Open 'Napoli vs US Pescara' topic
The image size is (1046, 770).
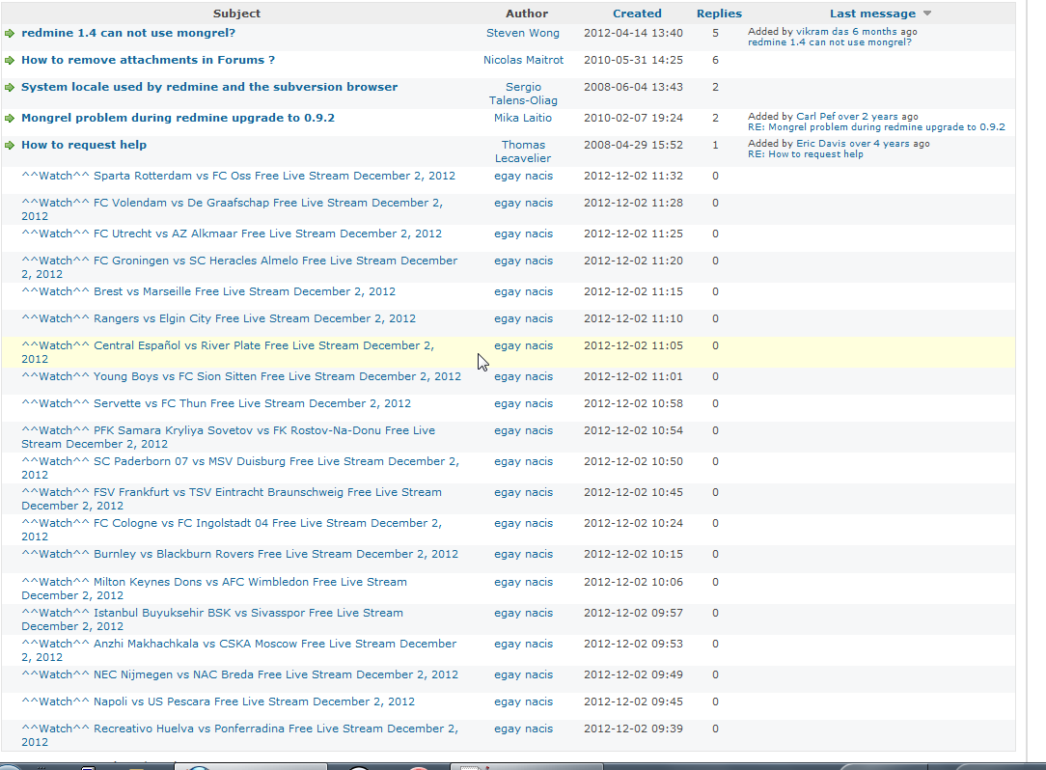[x=218, y=701]
